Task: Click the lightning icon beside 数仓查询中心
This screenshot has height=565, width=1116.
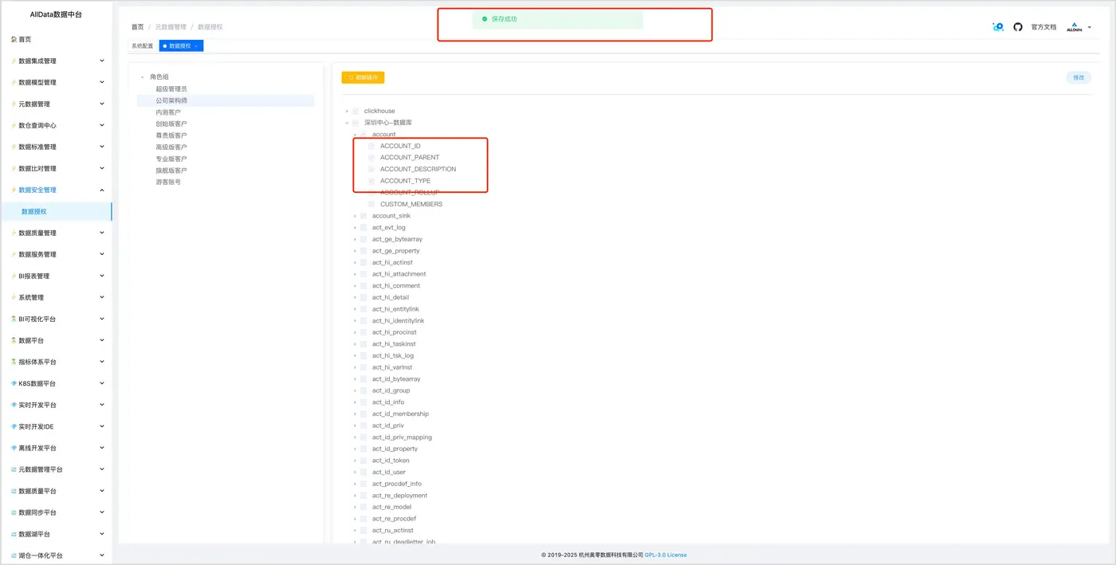Action: pos(14,125)
